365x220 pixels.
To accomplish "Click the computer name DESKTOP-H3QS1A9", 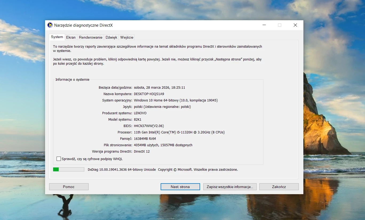I will coord(149,94).
